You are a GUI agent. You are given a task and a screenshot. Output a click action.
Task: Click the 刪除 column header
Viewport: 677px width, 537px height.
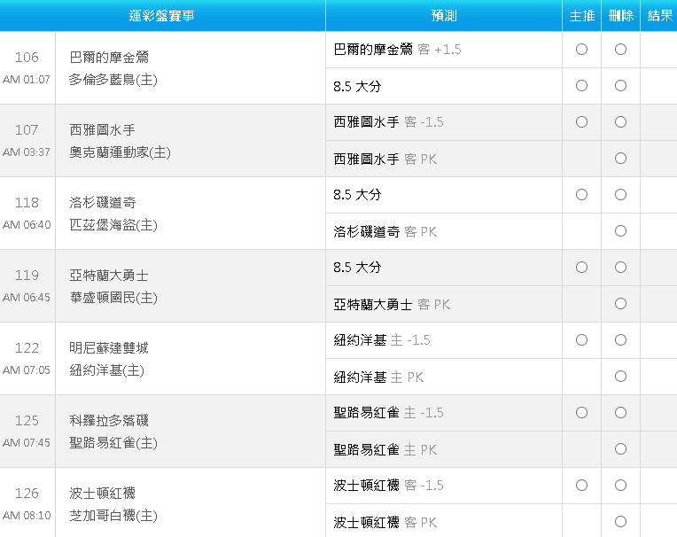pyautogui.click(x=620, y=16)
